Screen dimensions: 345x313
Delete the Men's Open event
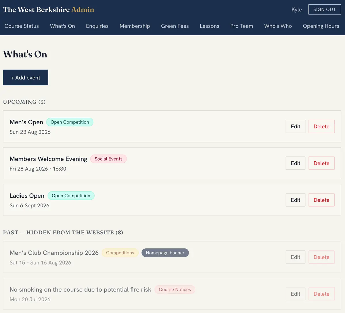321,126
